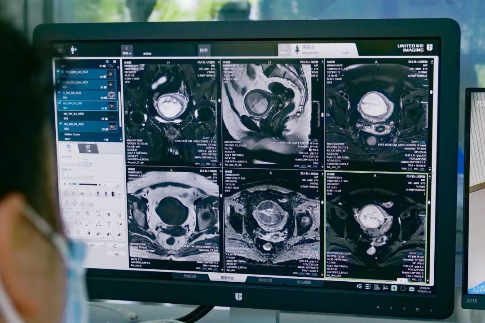Toggle triangle marker on series 803

pos(60,123)
